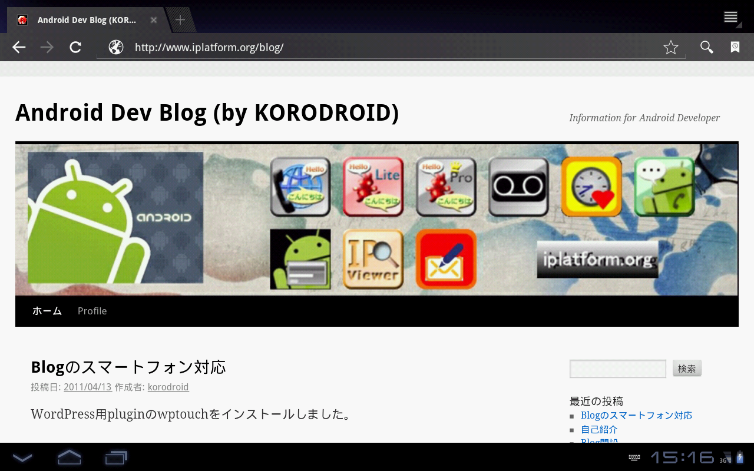Image resolution: width=754 pixels, height=471 pixels.
Task: Open the ホーム menu item
Action: click(x=47, y=311)
